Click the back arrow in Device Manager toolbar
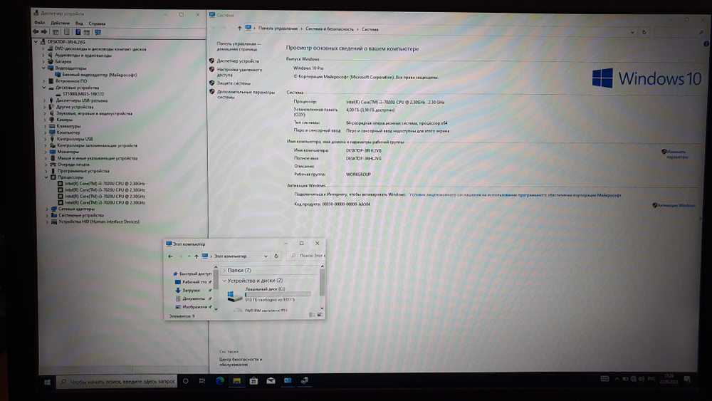 click(36, 32)
